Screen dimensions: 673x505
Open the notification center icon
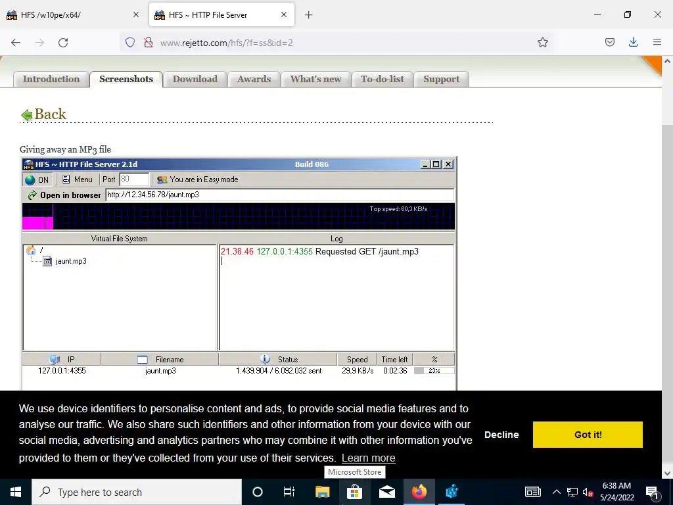[x=653, y=493]
